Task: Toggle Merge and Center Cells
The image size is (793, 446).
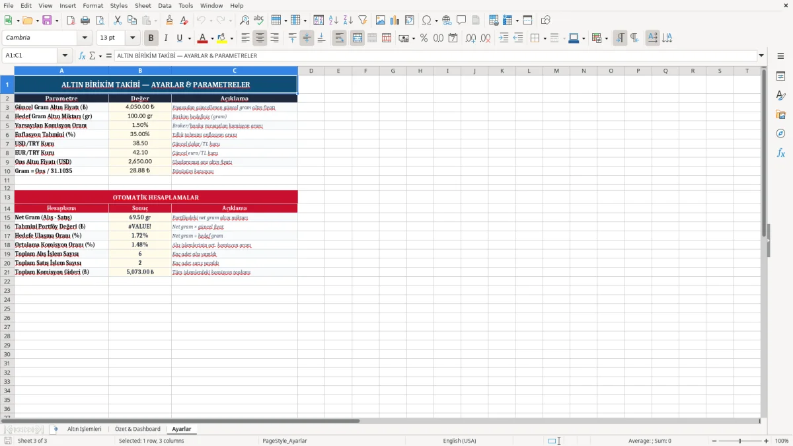Action: [357, 38]
